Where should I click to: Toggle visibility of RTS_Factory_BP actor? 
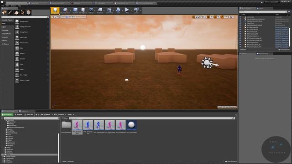[240, 32]
